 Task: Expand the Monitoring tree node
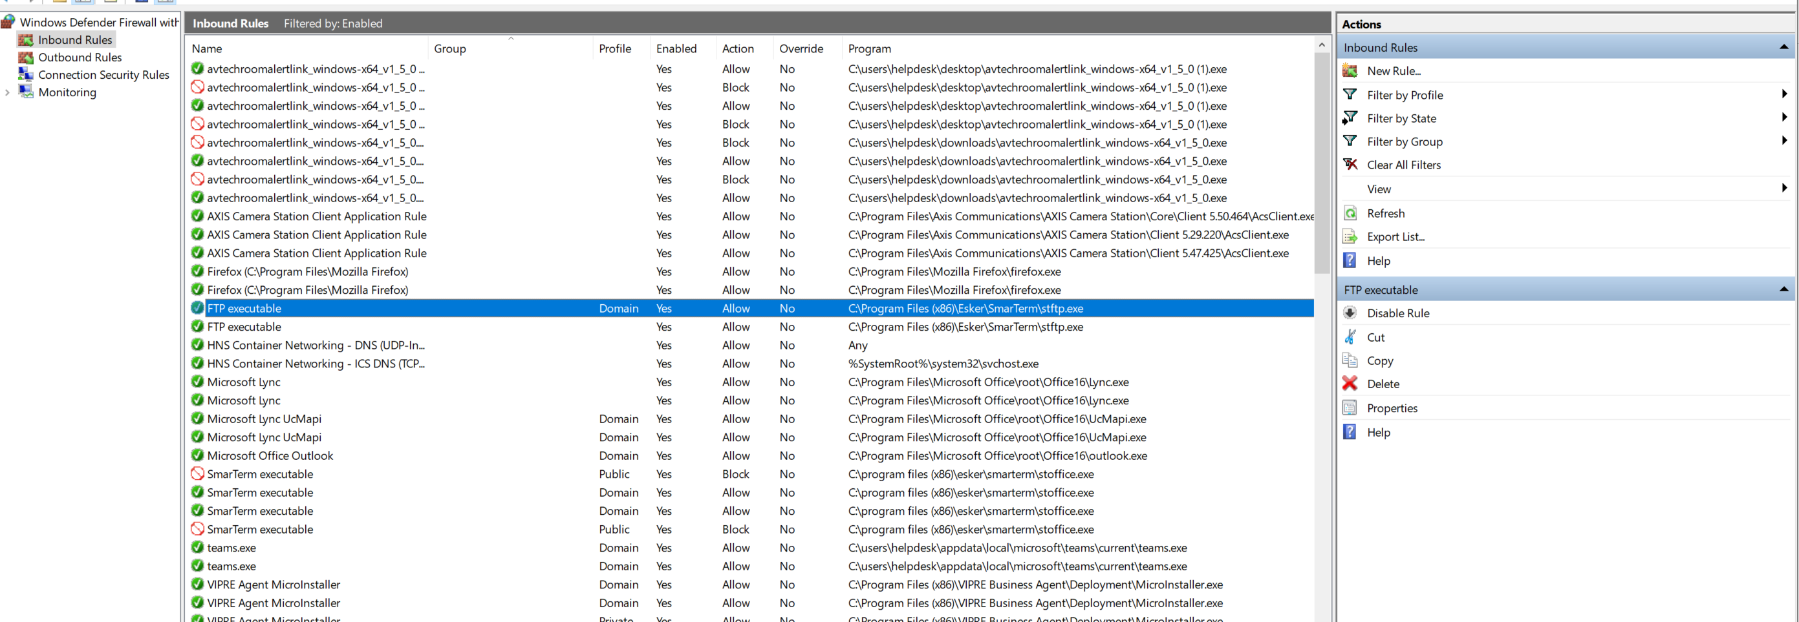8,93
